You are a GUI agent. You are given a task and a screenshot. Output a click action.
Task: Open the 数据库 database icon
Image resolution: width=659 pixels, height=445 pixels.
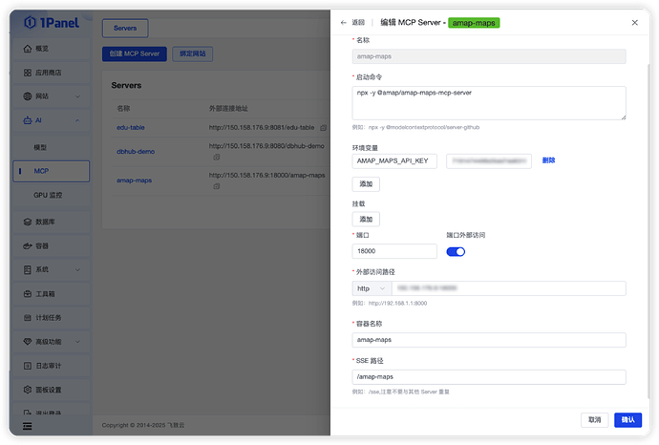pos(28,222)
